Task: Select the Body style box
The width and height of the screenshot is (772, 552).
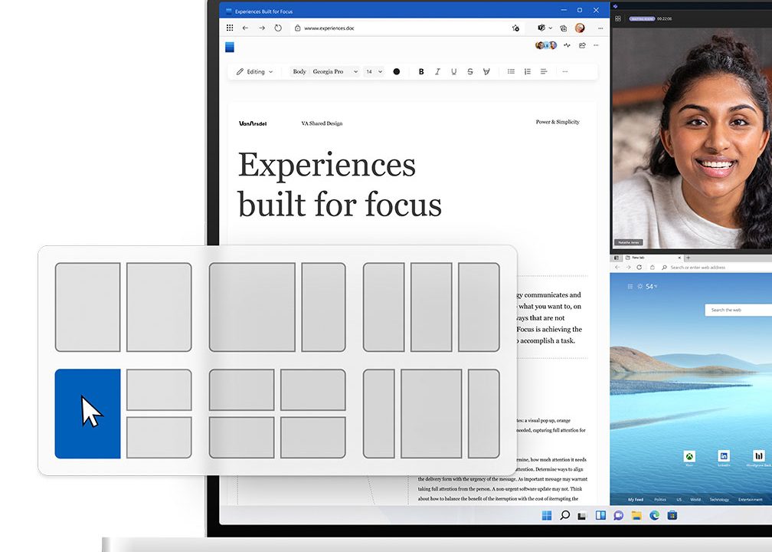Action: (299, 71)
